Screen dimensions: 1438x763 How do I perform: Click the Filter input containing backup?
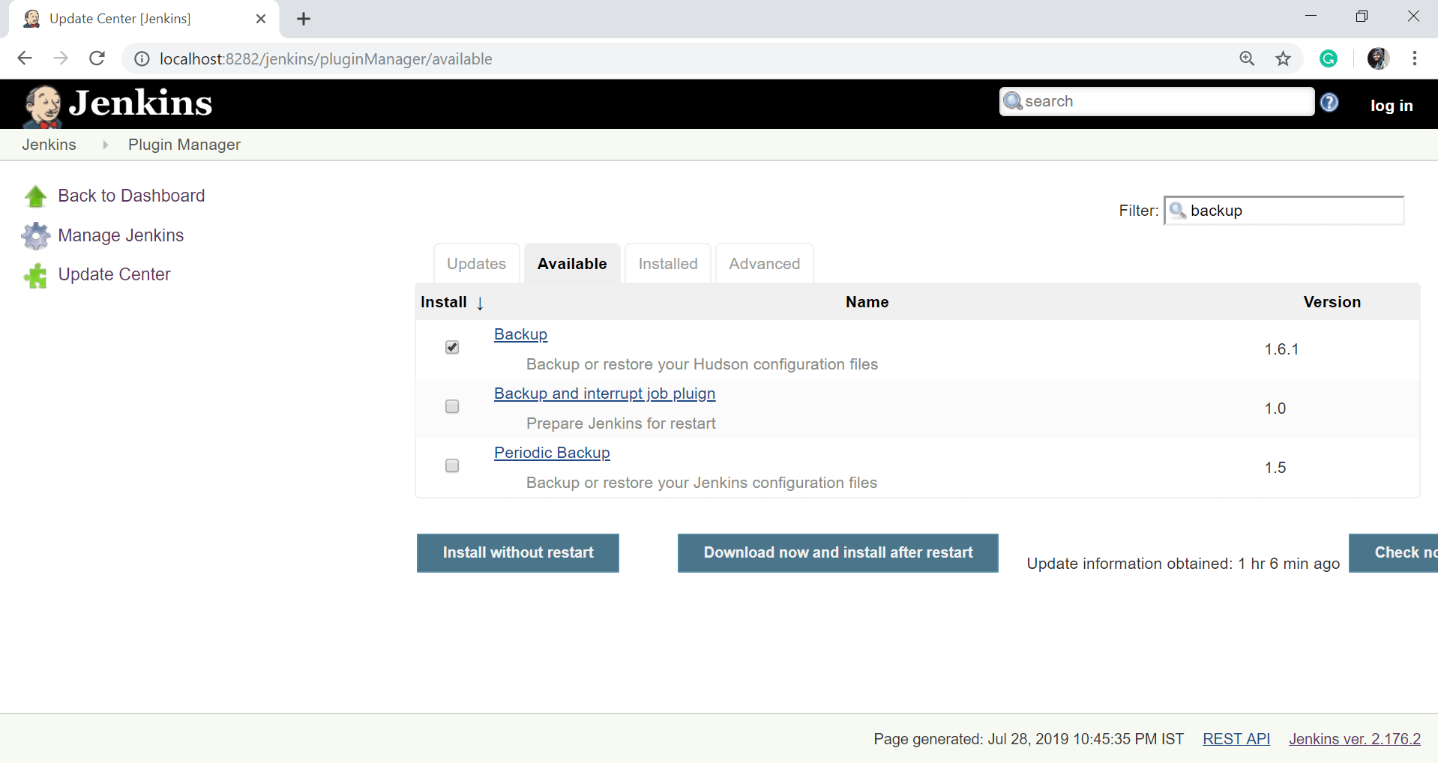[1284, 211]
